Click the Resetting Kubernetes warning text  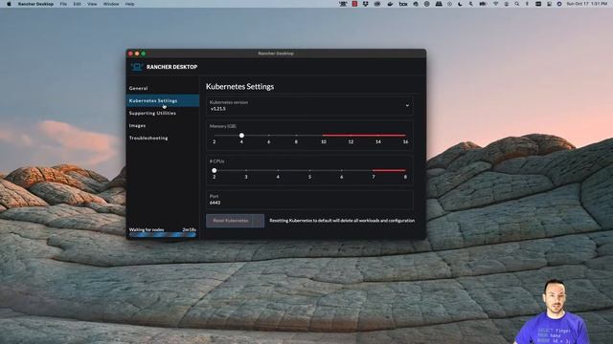pos(342,221)
